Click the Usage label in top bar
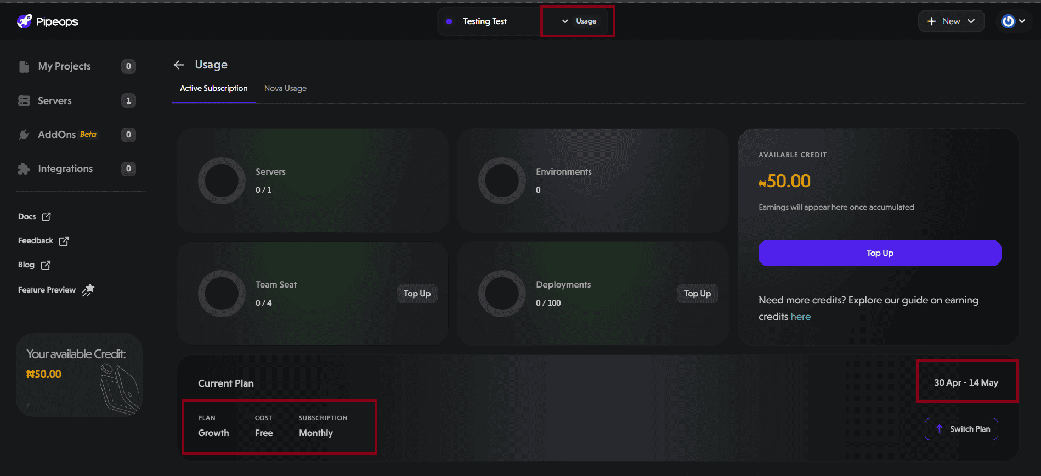 click(x=586, y=21)
